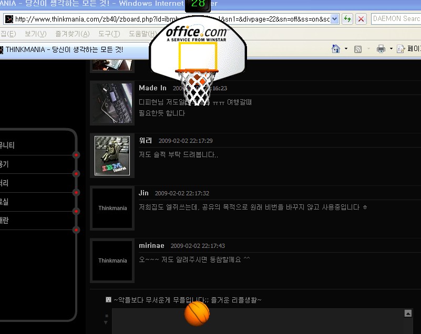The width and height of the screenshot is (421, 334).
Task: Open Made In's phone avatar thumbnail
Action: pyautogui.click(x=112, y=103)
